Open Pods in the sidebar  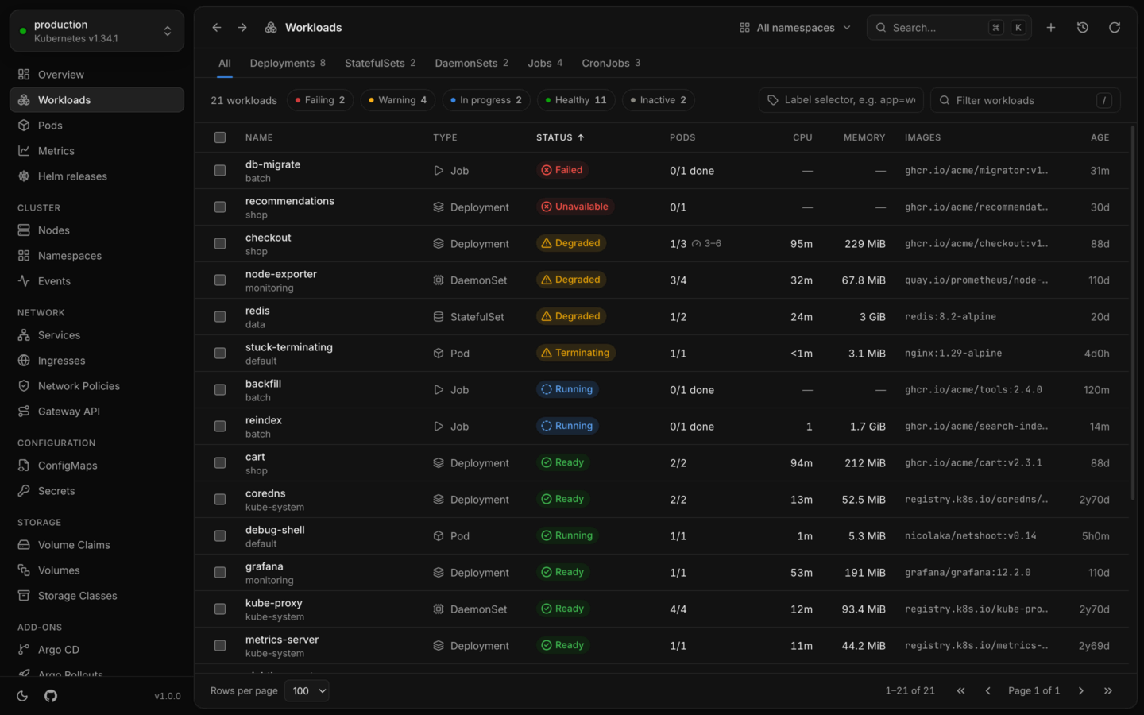pos(97,126)
